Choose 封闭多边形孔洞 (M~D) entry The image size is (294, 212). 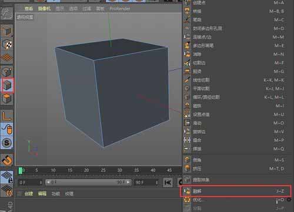238,28
